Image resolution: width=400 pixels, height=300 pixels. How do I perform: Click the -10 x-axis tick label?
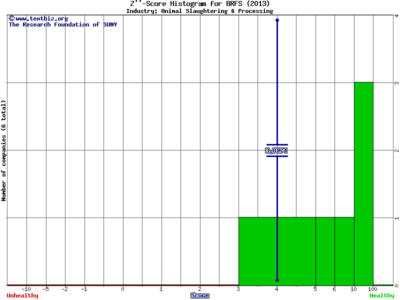(26, 289)
